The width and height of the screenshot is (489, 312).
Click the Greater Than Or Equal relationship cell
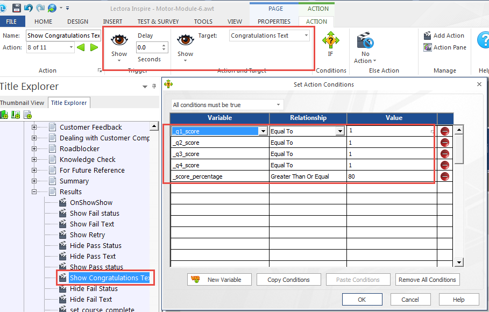click(x=308, y=176)
